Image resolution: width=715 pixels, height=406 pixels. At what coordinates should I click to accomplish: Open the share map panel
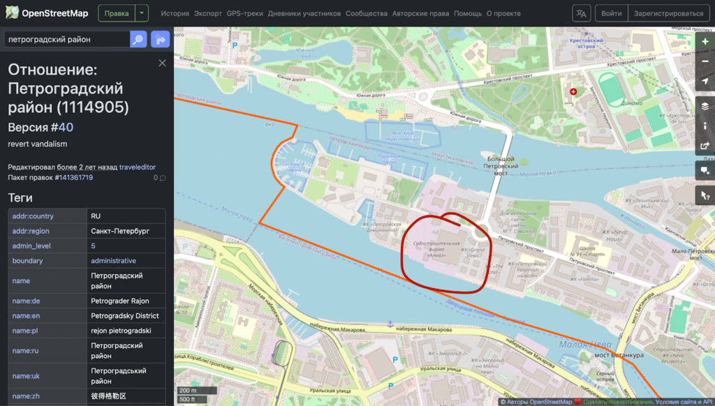pyautogui.click(x=705, y=146)
